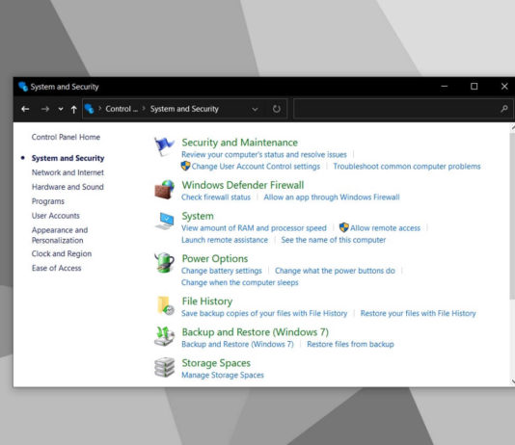Expand the address bar history dropdown
Image resolution: width=515 pixels, height=445 pixels.
(255, 109)
